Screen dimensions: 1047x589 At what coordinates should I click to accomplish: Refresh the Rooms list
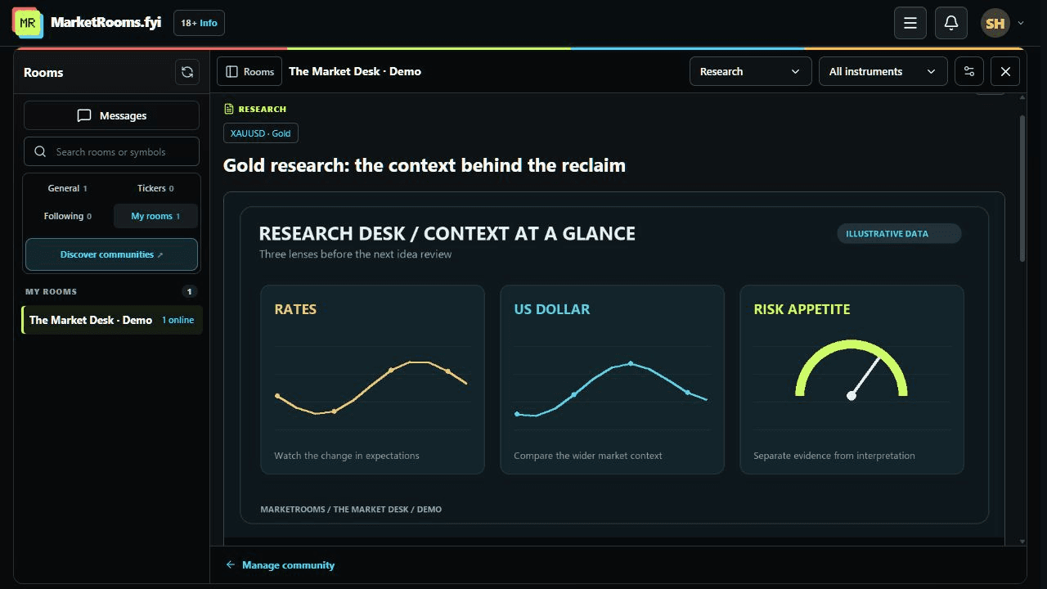point(187,72)
